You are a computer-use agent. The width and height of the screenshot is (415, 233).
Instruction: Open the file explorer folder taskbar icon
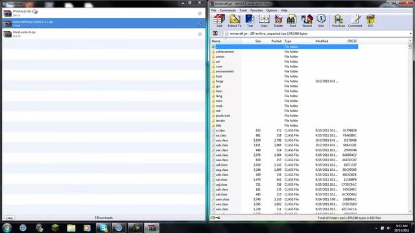coord(71,228)
